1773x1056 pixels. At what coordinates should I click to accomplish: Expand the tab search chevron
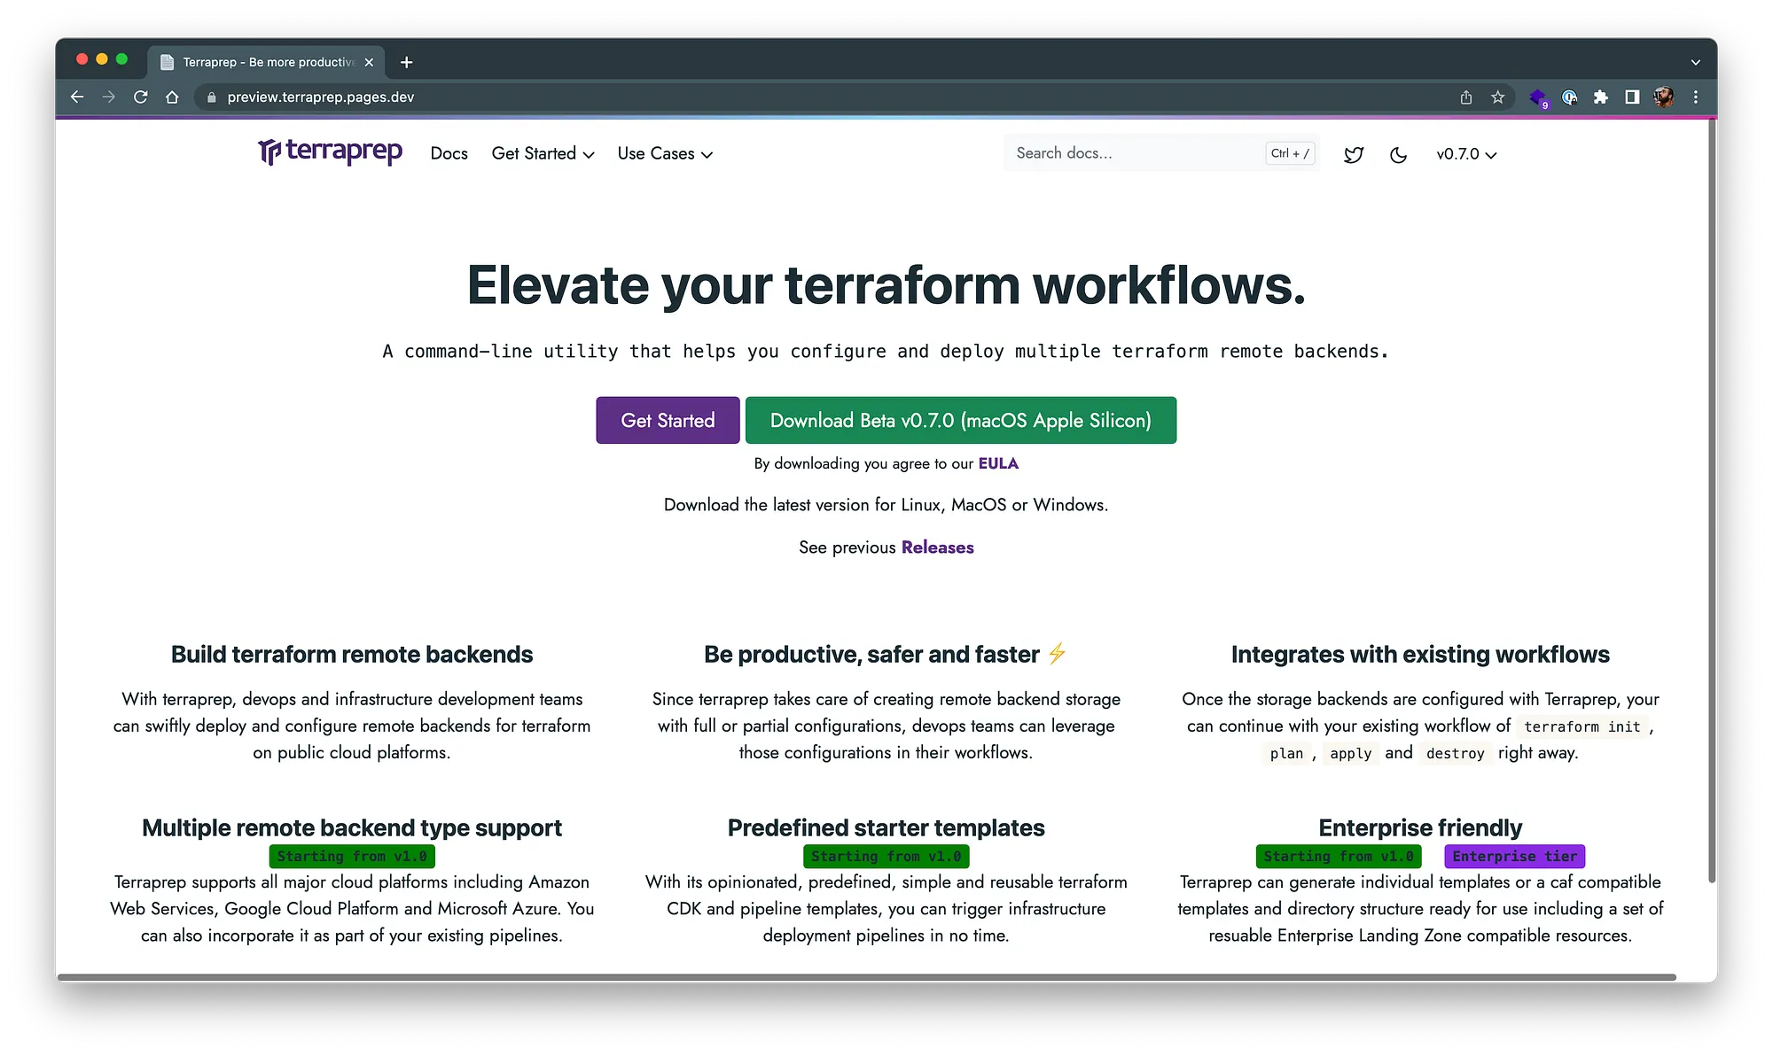(1695, 62)
